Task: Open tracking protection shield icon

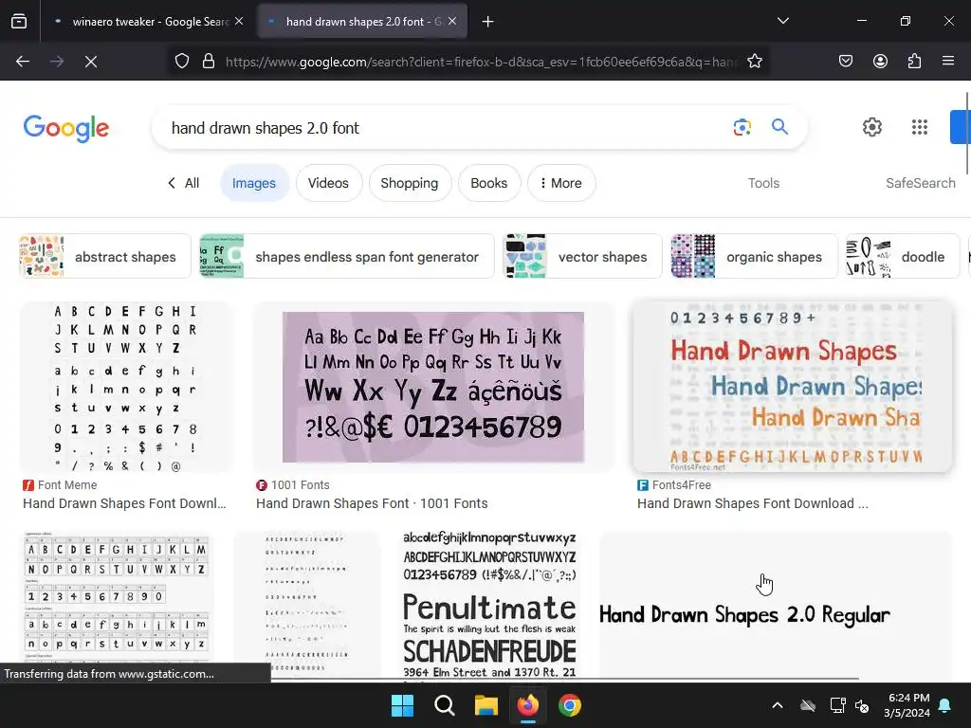Action: pyautogui.click(x=182, y=62)
